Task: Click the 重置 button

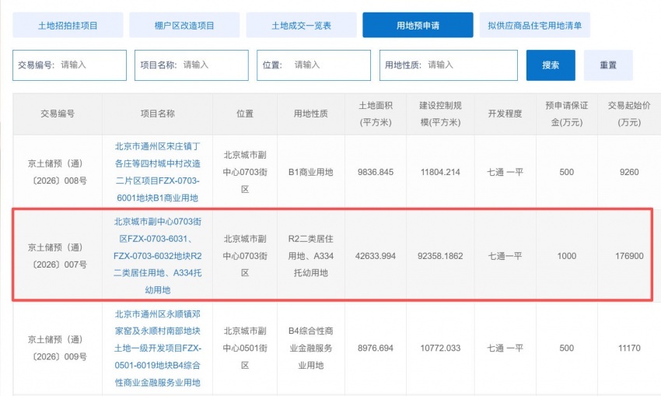Action: (608, 65)
